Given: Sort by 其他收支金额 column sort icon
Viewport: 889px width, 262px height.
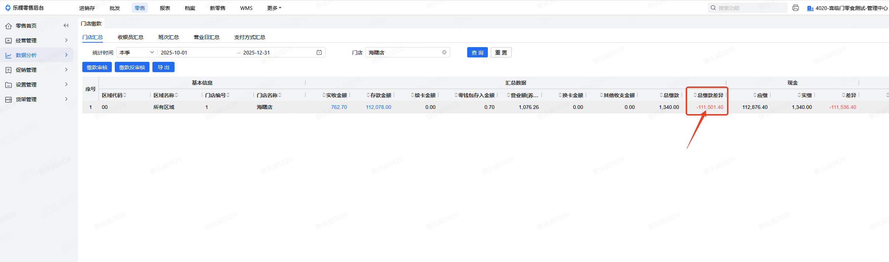Looking at the screenshot, I should (602, 95).
